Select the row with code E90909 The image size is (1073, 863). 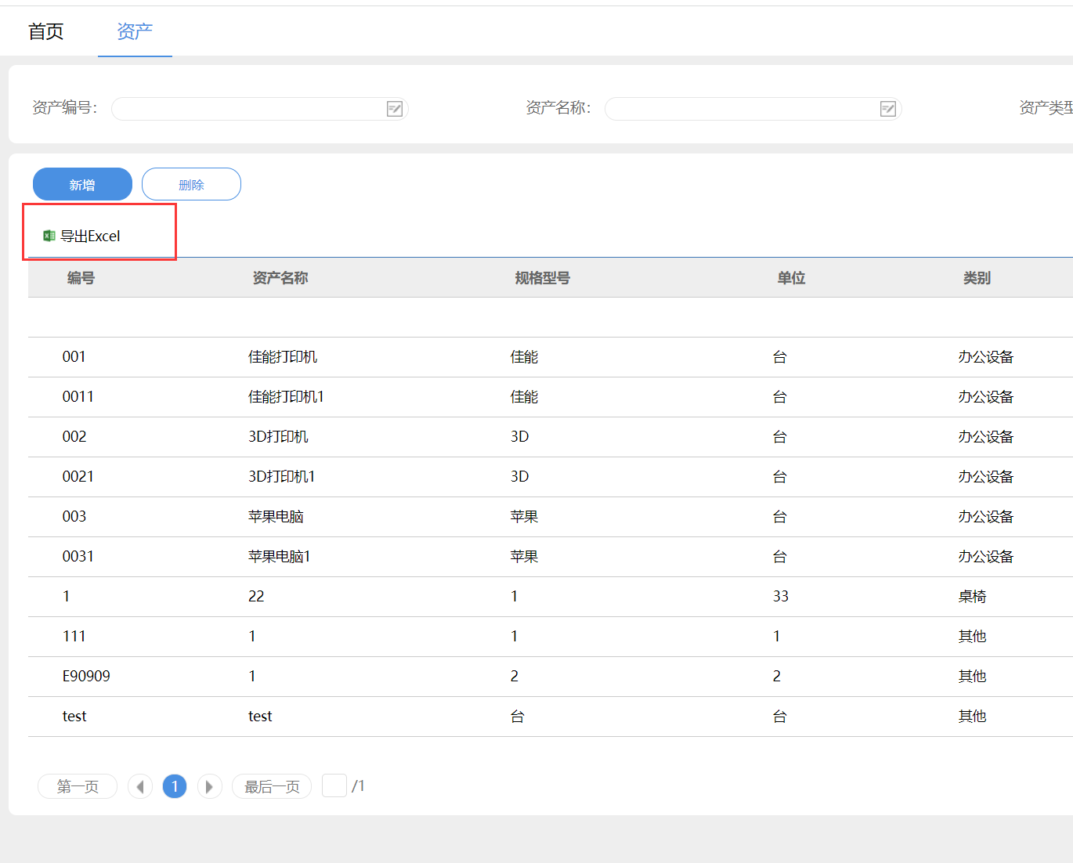86,677
